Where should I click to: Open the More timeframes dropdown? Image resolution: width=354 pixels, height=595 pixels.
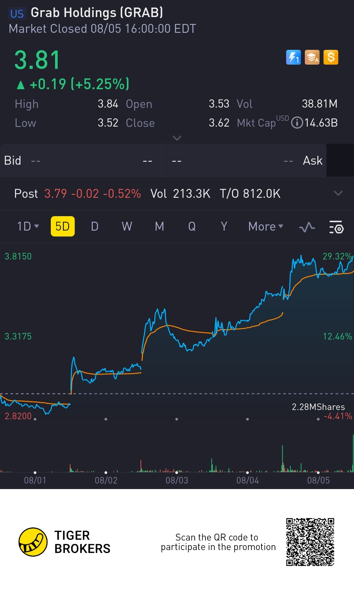tap(265, 226)
